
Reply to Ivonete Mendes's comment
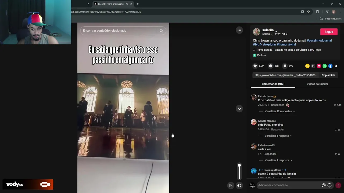(277, 129)
